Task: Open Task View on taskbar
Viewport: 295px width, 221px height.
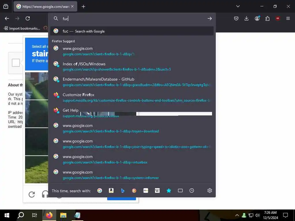Action: [35, 215]
